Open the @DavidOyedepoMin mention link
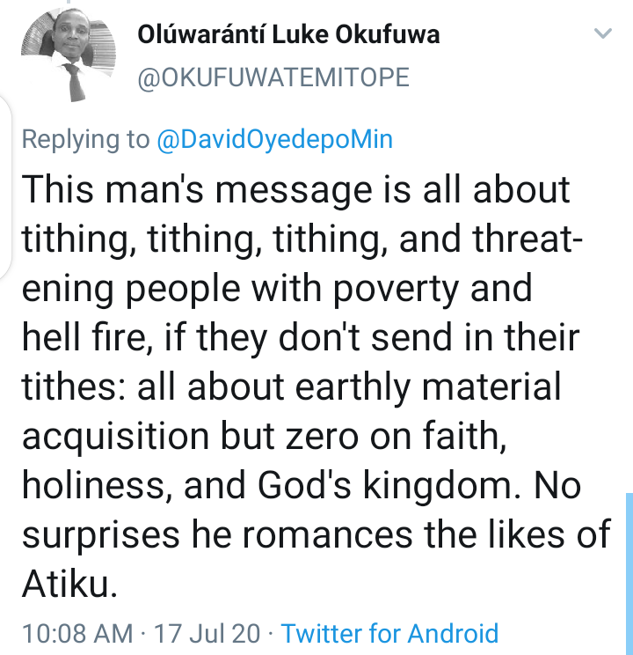Viewport: 633px width, 655px height. coord(274,140)
